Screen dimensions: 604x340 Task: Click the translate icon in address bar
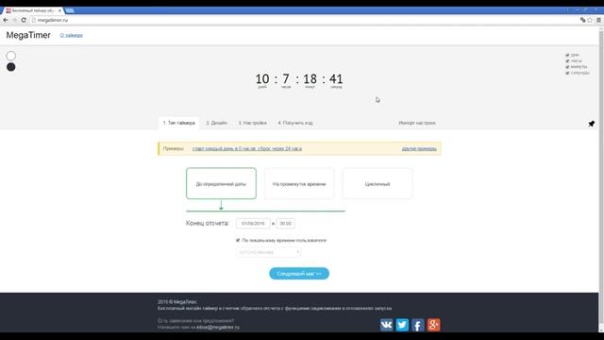pyautogui.click(x=583, y=20)
